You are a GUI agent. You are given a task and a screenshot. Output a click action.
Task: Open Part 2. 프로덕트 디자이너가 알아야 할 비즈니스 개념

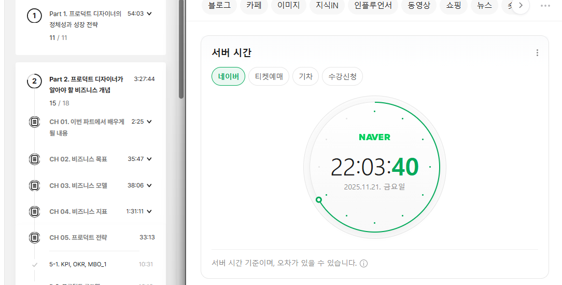click(87, 84)
